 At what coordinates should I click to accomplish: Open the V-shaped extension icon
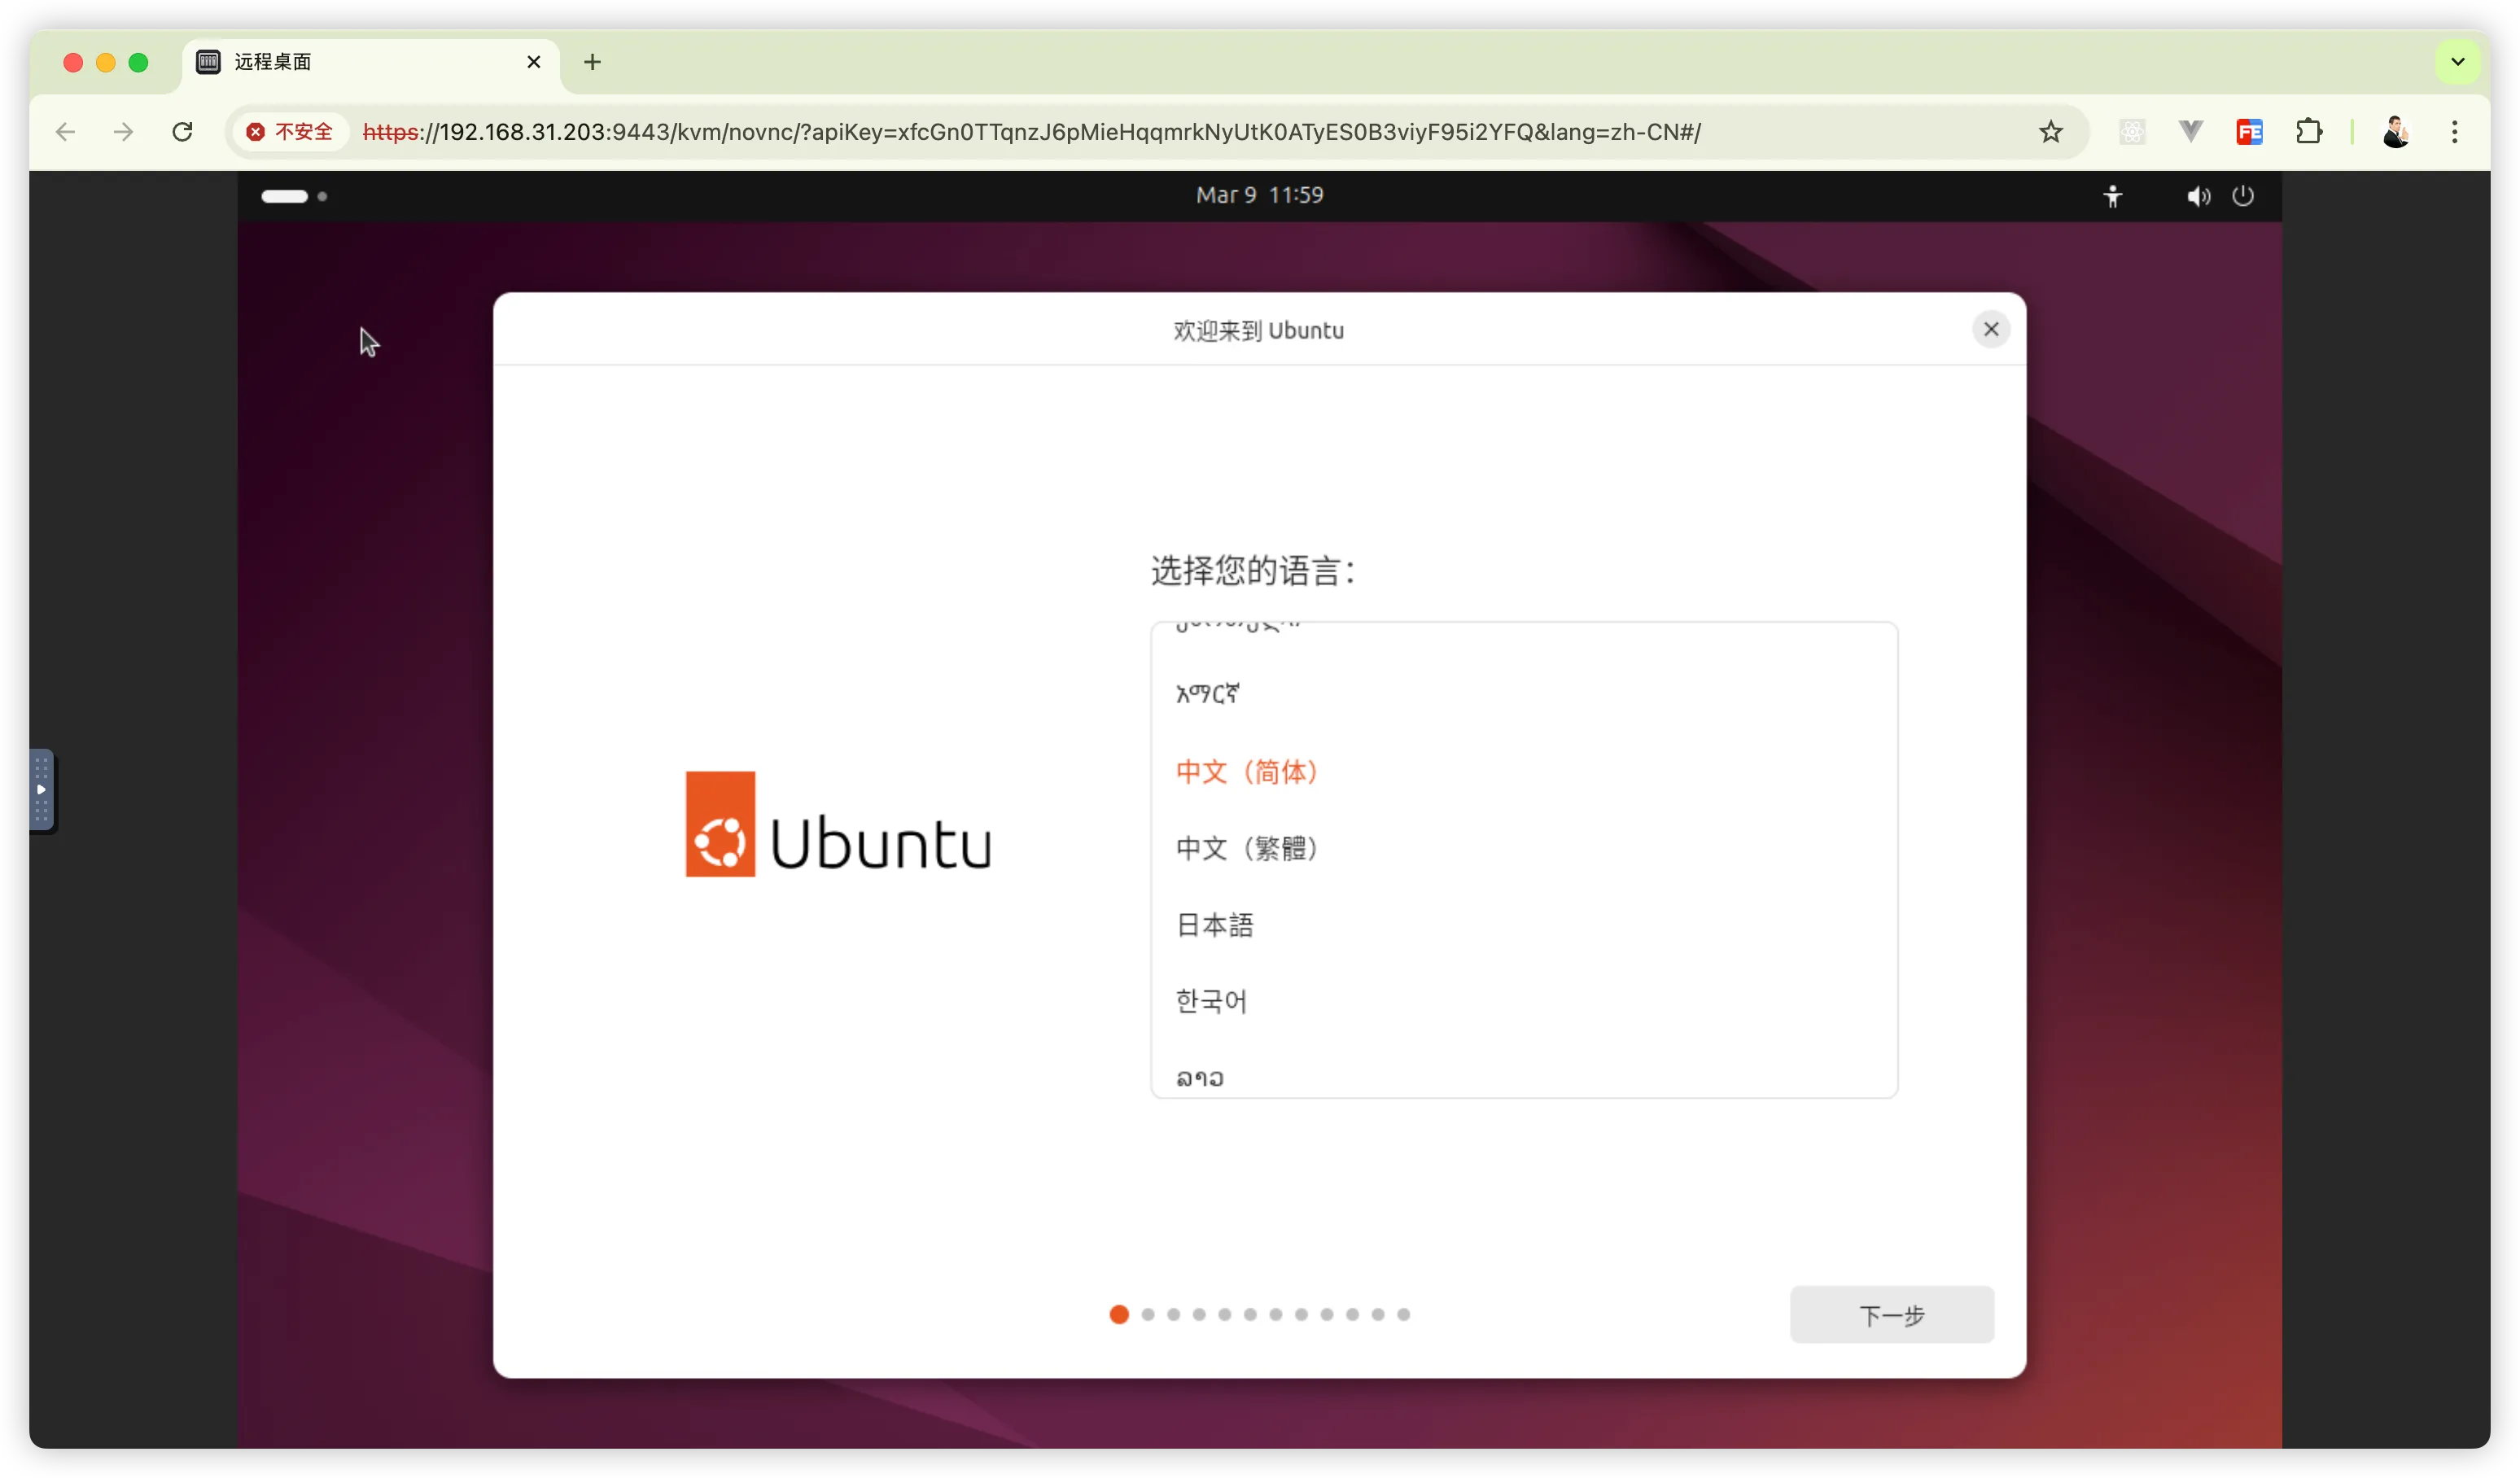click(2190, 131)
